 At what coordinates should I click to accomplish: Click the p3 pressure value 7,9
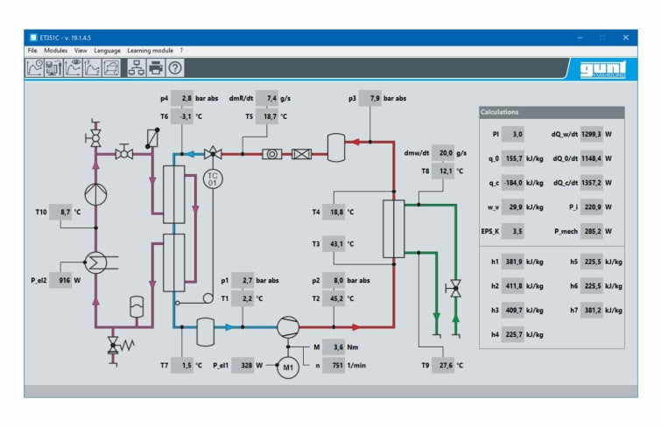[x=376, y=98]
